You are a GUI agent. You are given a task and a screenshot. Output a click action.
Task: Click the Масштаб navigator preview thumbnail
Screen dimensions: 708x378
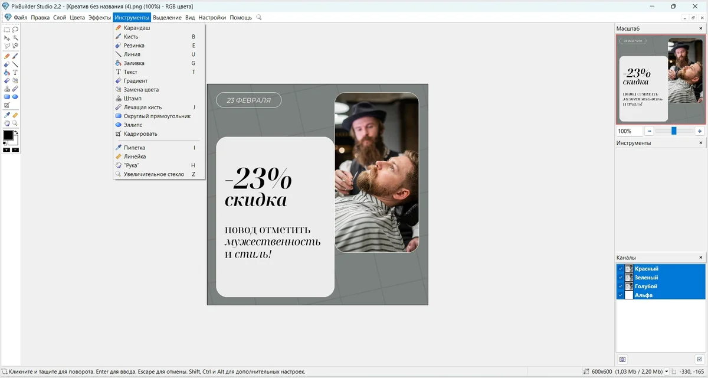pyautogui.click(x=660, y=79)
